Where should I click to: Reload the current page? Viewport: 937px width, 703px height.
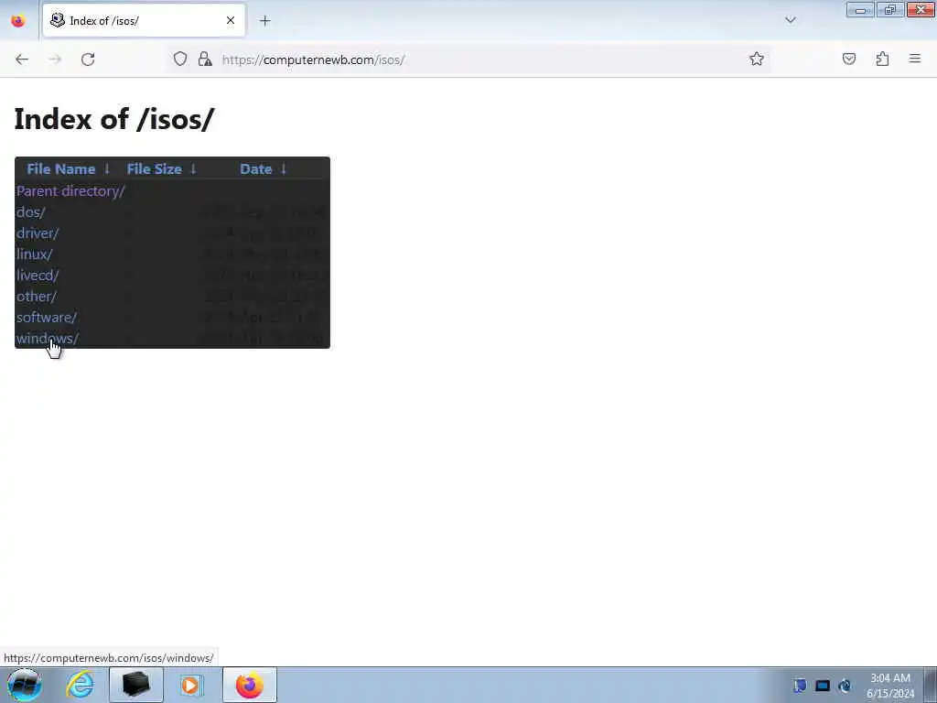pyautogui.click(x=88, y=59)
